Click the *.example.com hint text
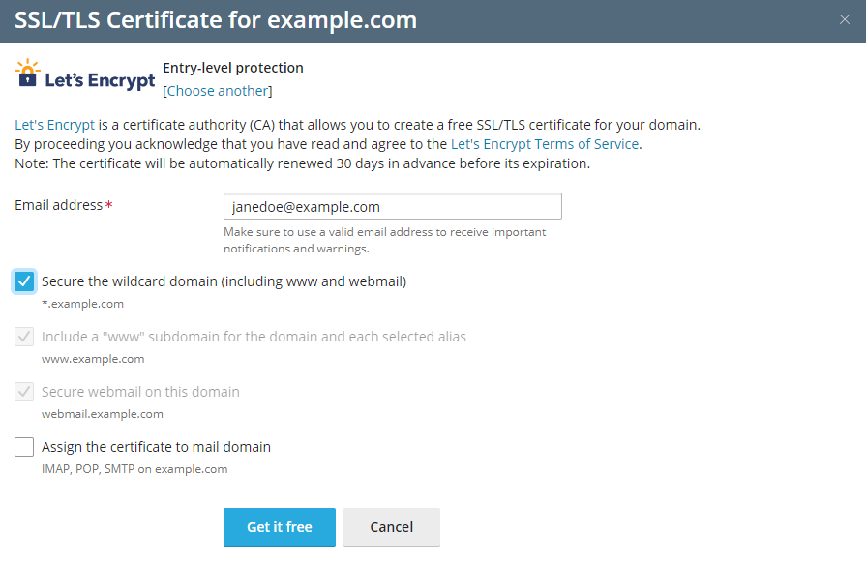Screen dimensions: 866x563 (82, 304)
